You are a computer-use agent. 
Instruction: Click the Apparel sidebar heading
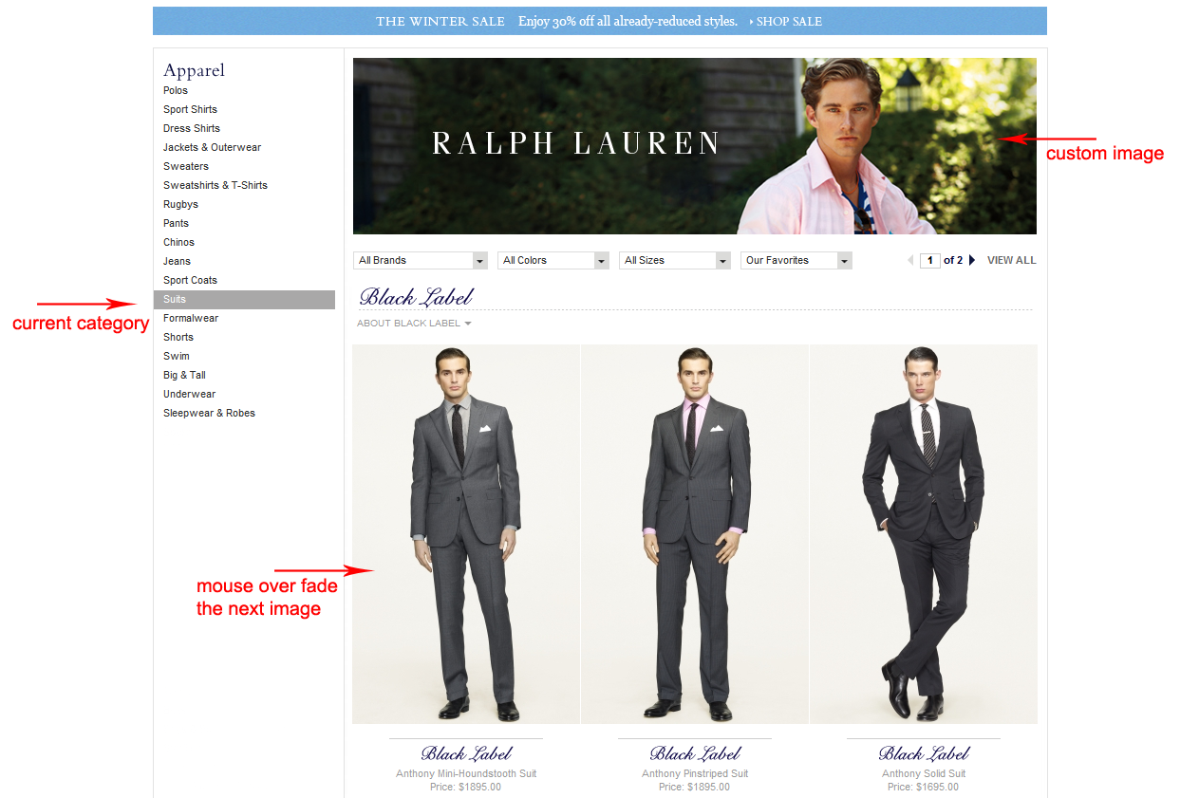click(194, 70)
